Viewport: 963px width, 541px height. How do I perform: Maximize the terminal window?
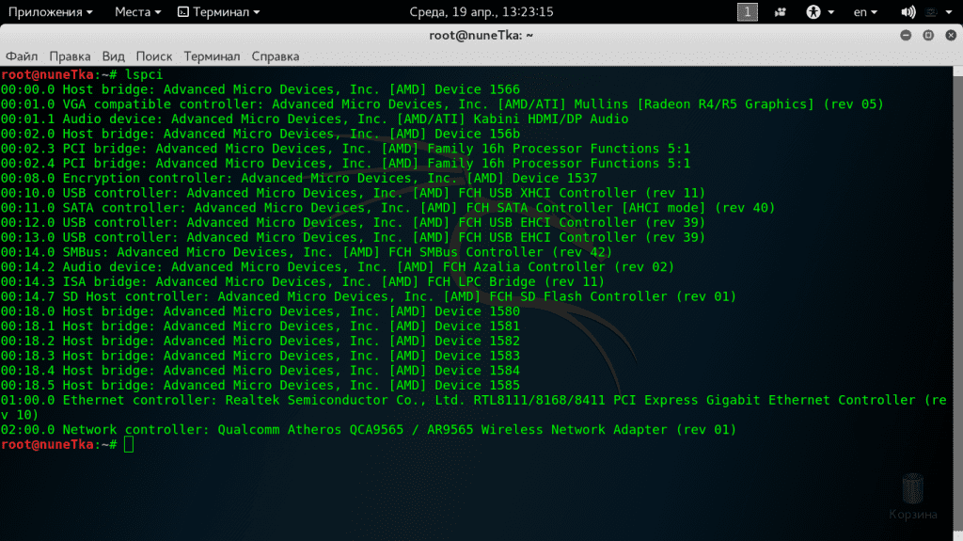click(927, 35)
